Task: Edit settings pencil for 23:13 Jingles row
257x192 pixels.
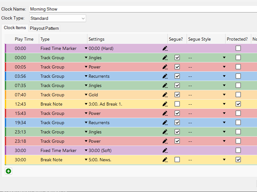Action: (165, 132)
